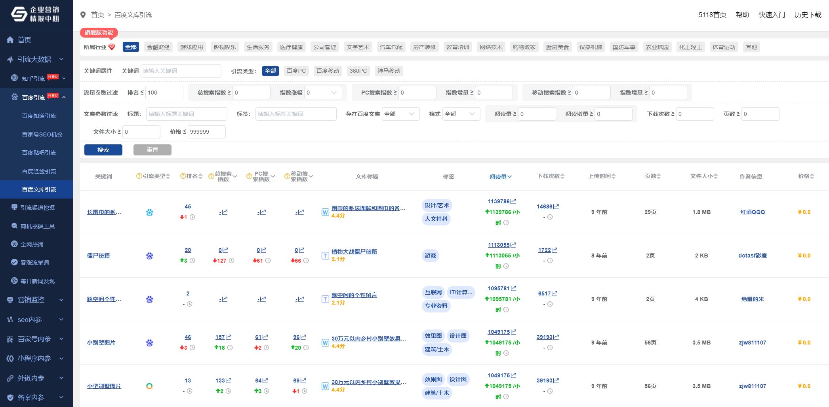Open 百度知道引流 in the sidebar

(x=39, y=116)
